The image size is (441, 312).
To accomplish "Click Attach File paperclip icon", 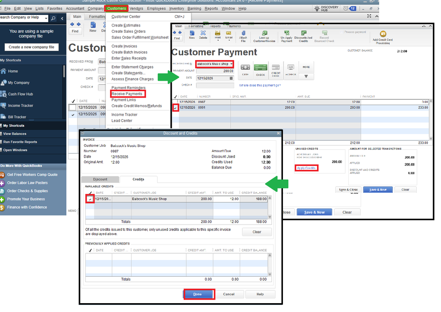I will (243, 37).
